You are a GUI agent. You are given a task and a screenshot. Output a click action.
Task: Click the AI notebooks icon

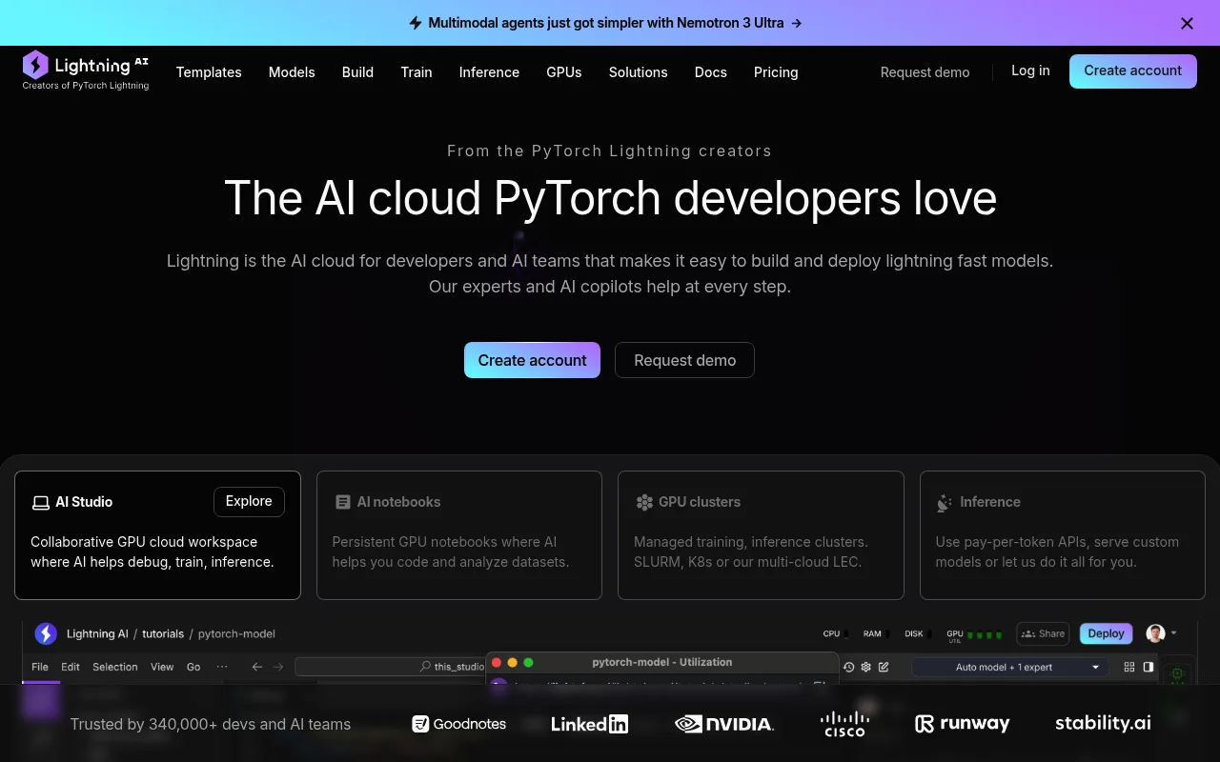coord(343,502)
